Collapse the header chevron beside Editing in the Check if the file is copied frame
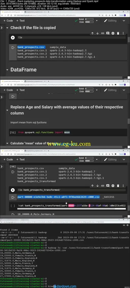This screenshot has height=288, width=130. tap(124, 21)
